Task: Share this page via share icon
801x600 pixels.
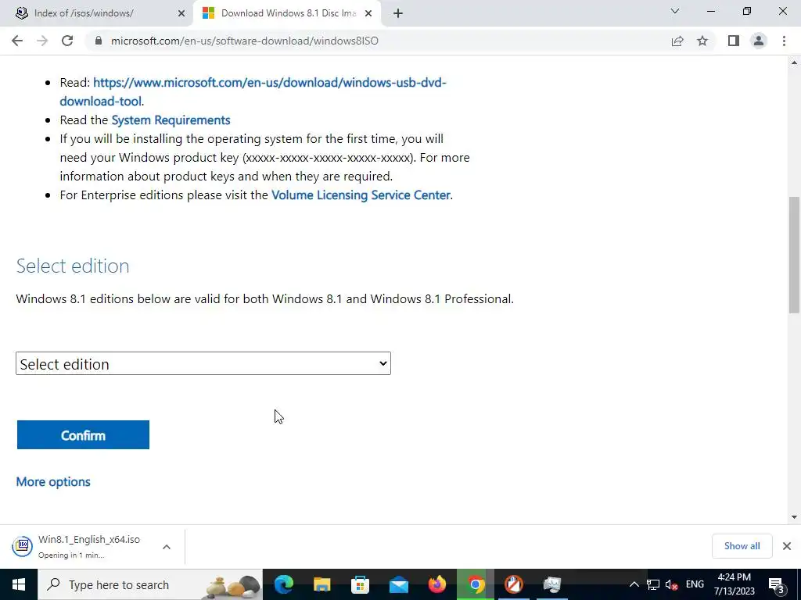Action: coord(677,41)
